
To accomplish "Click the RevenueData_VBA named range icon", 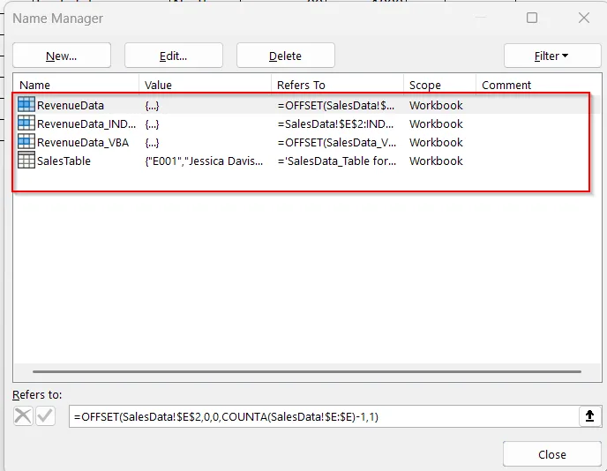I will tap(26, 142).
